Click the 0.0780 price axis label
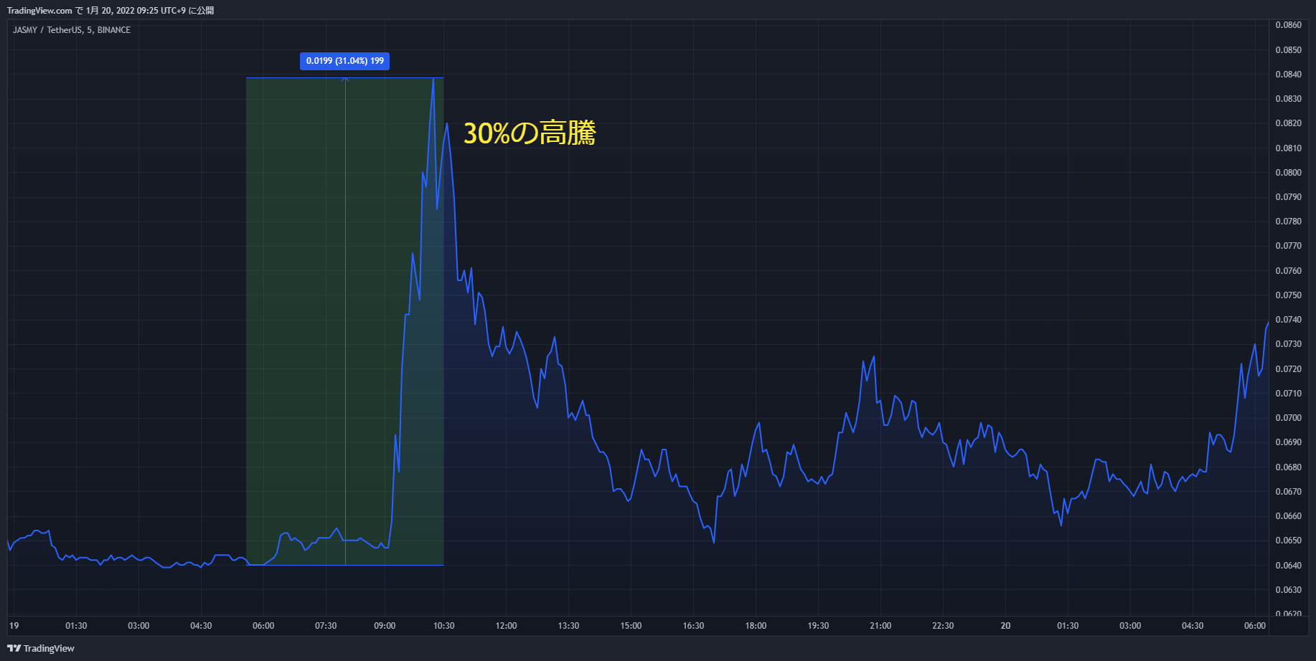Viewport: 1316px width, 661px height. pos(1288,222)
